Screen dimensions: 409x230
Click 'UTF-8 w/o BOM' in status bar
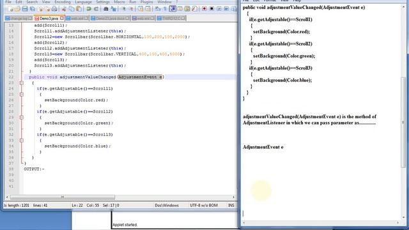click(204, 206)
